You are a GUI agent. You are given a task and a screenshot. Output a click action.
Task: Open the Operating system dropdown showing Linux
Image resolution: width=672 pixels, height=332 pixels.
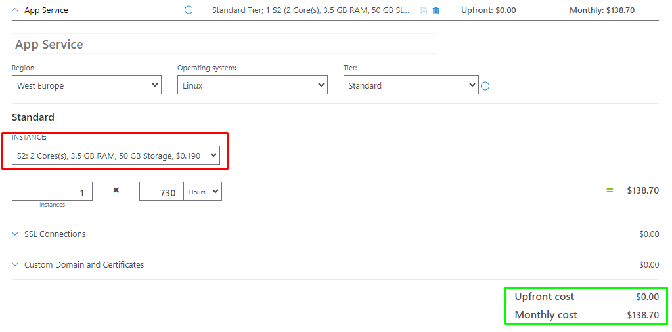[x=252, y=85]
